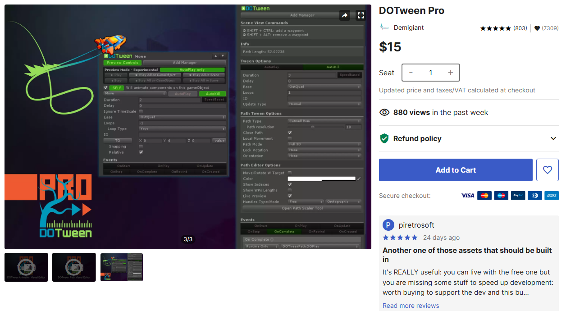
Task: Click the share arrow icon on the image
Action: point(345,15)
